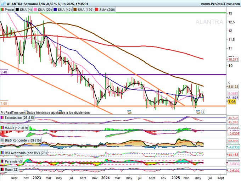The width and height of the screenshot is (241, 181).
Task: Click the dividend marker icon near May 2025
Action: (x=198, y=112)
